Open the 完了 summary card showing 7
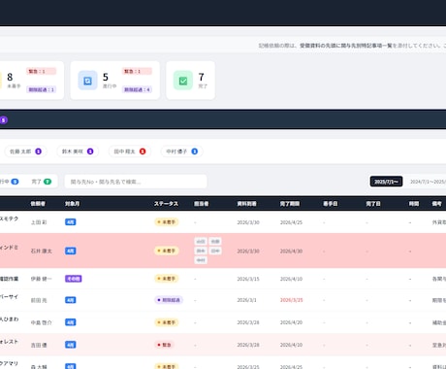The width and height of the screenshot is (446, 369). [191, 81]
